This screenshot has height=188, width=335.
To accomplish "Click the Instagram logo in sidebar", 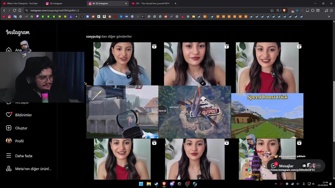I will [x=18, y=32].
